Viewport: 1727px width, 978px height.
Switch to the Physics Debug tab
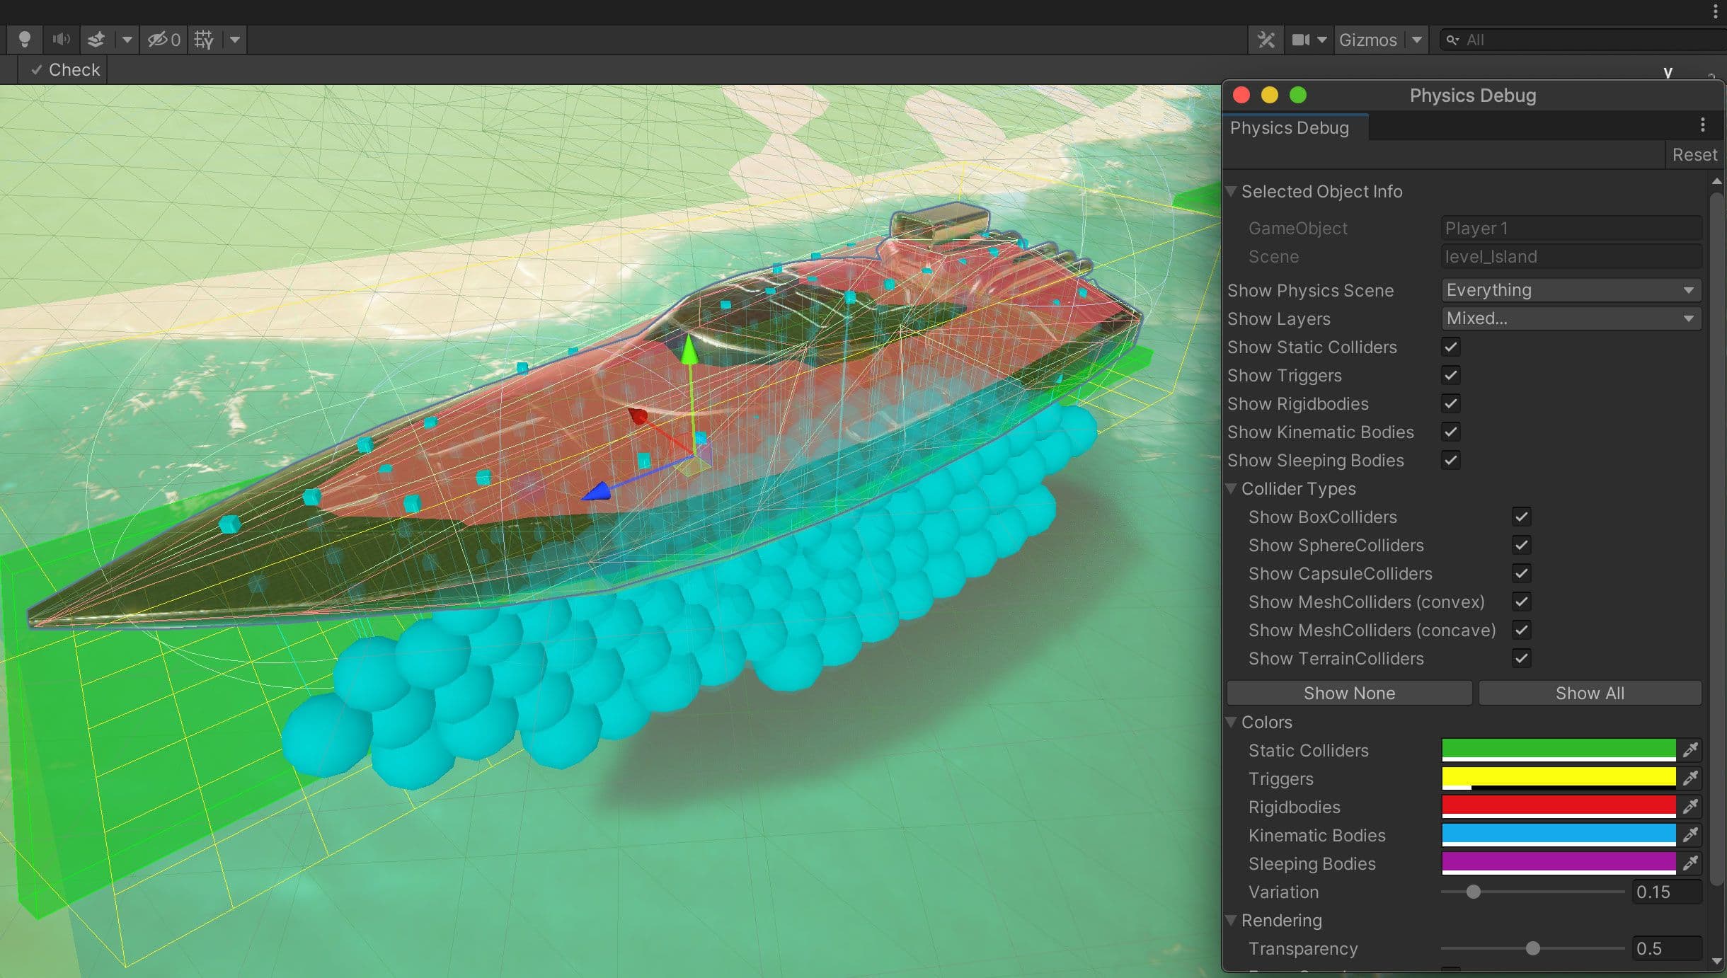click(x=1292, y=127)
